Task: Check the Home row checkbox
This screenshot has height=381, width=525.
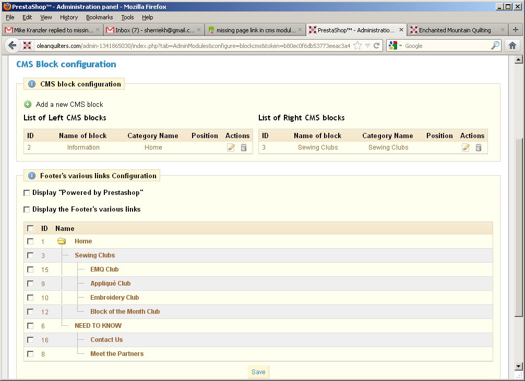Action: 30,241
